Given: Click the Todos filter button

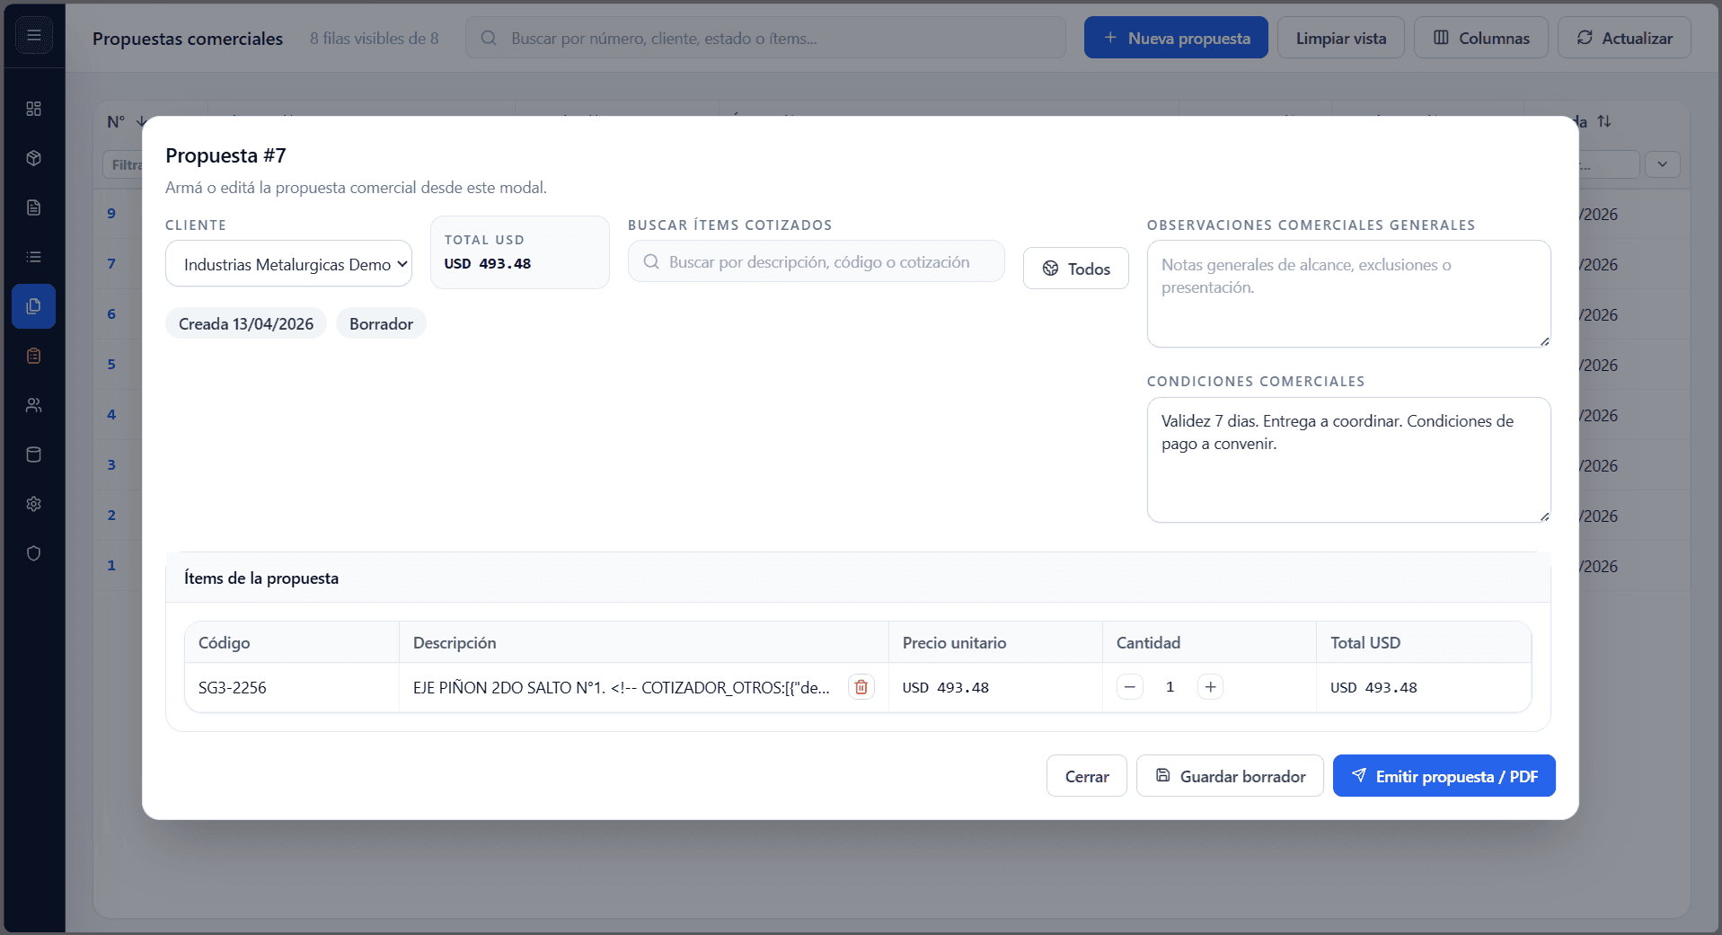Looking at the screenshot, I should click(x=1075, y=269).
